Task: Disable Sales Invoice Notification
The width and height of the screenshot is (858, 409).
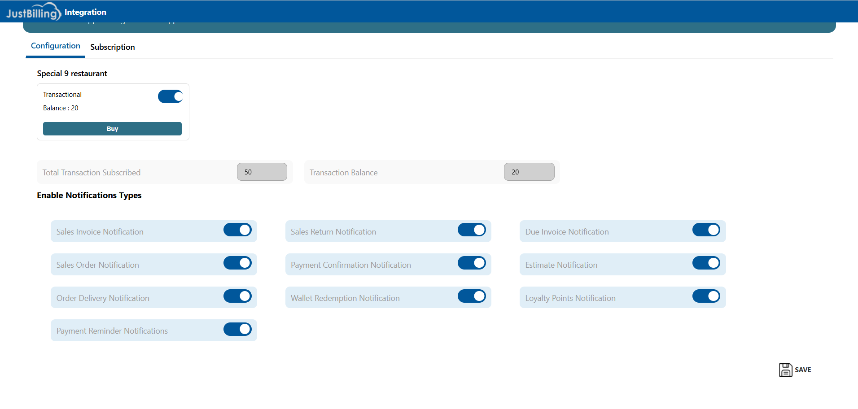Action: tap(237, 230)
